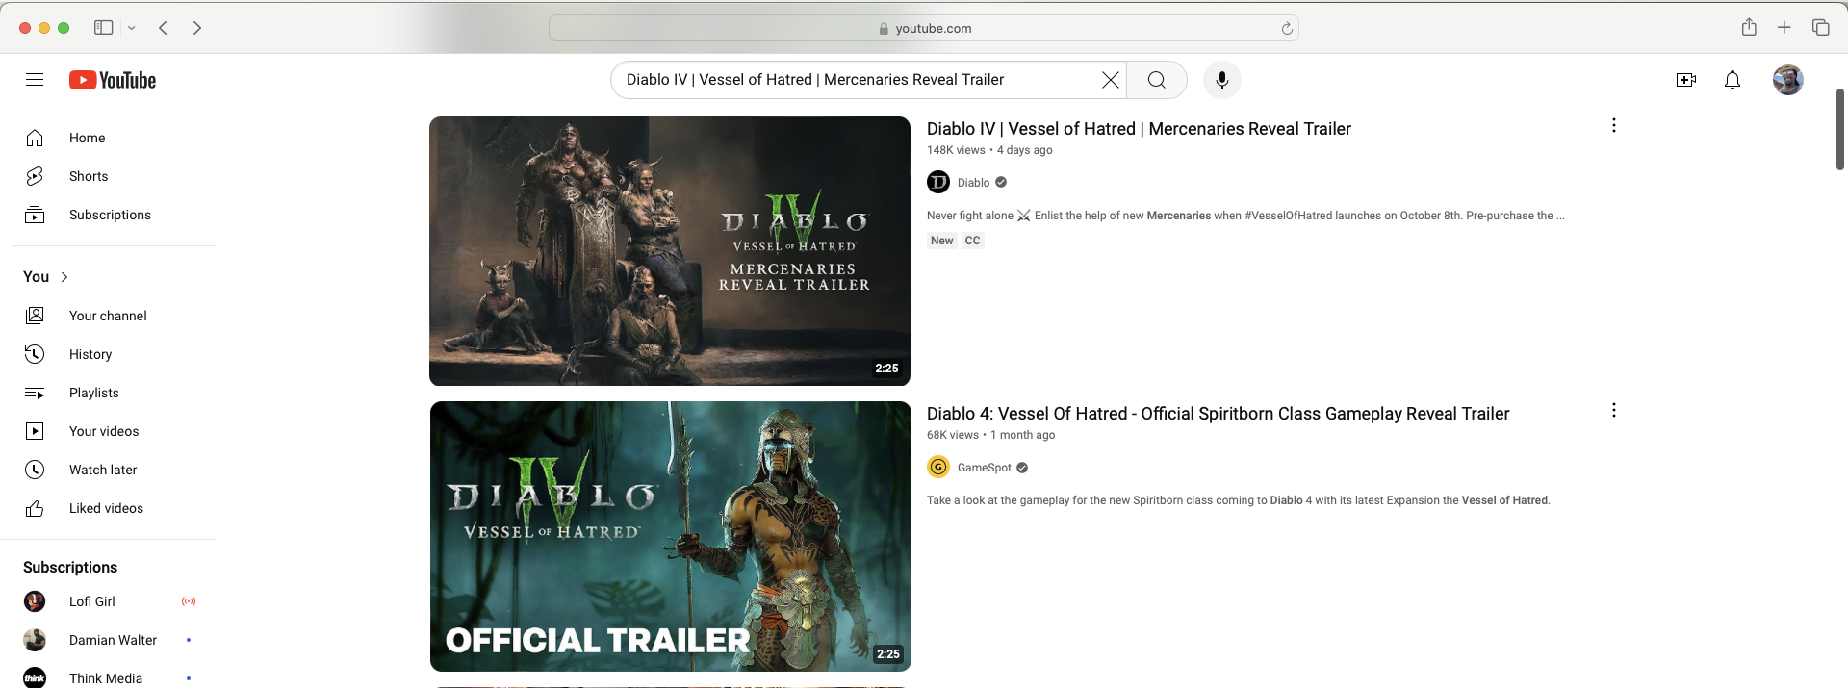Click "148K views" text
Viewport: 1848px width, 688px height.
(956, 150)
